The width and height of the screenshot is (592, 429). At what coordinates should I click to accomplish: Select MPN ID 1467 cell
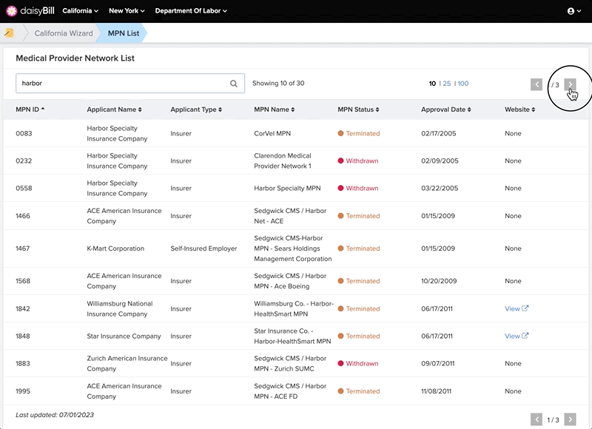click(23, 249)
